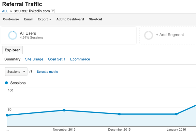Open the source linkedin.com dropdown arrow
The width and height of the screenshot is (196, 132).
click(53, 11)
